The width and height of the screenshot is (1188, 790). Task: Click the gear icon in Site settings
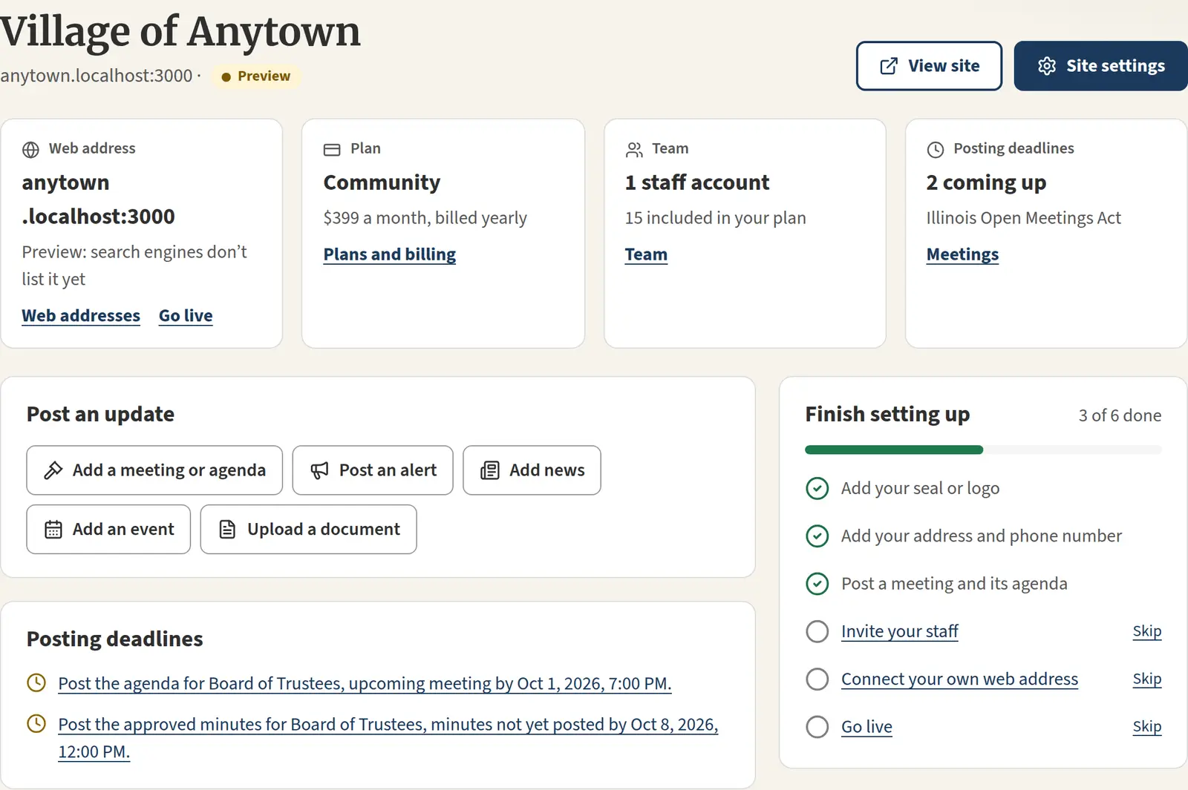pyautogui.click(x=1047, y=66)
